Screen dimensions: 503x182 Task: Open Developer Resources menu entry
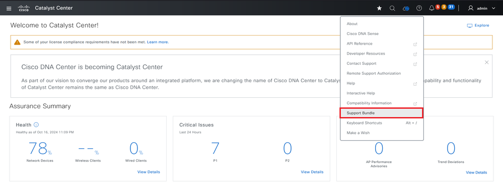tap(382, 54)
